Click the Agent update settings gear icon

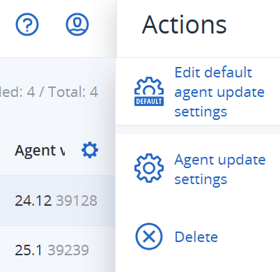(x=149, y=168)
